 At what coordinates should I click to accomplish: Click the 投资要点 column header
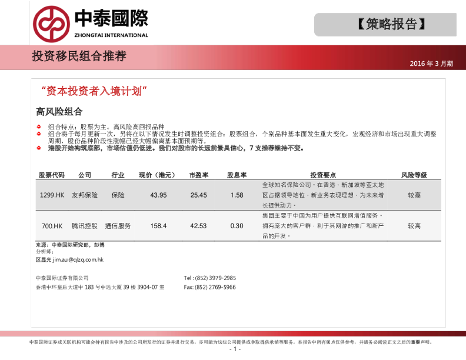click(323, 175)
